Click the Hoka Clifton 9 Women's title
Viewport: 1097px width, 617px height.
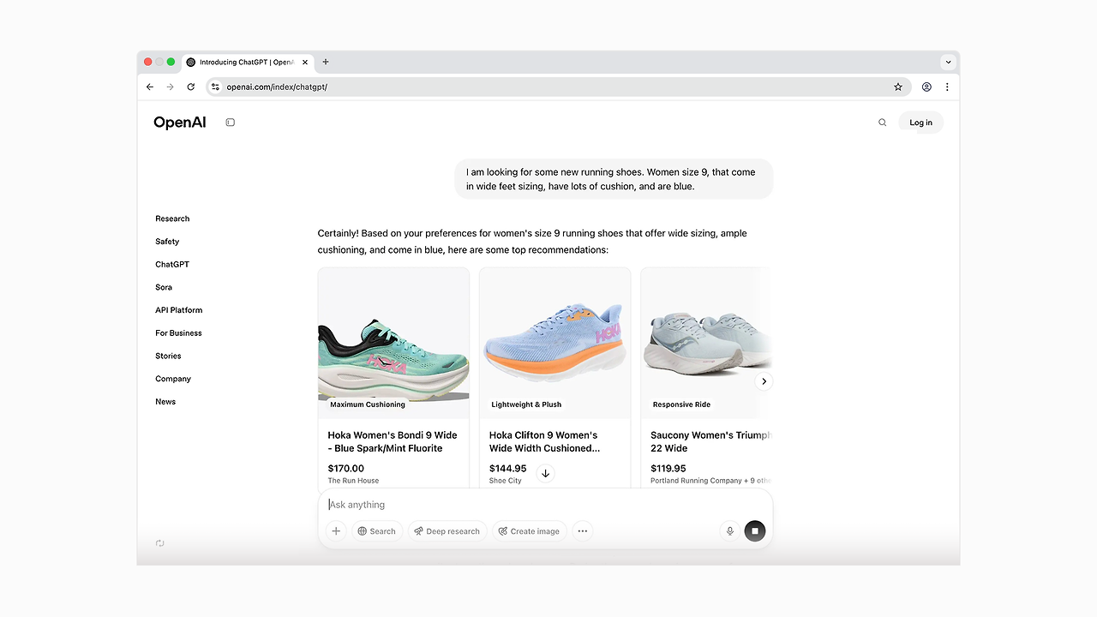point(544,441)
